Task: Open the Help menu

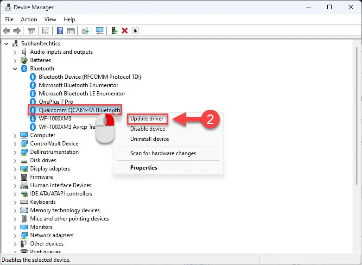Action: pyautogui.click(x=69, y=19)
